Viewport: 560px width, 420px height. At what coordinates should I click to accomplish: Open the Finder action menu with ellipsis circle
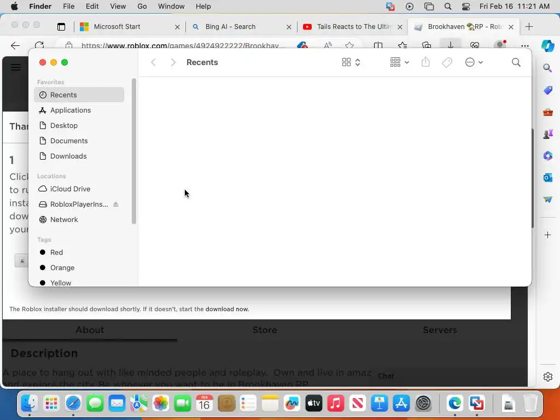click(x=474, y=62)
